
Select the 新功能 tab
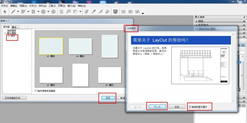tap(7, 27)
